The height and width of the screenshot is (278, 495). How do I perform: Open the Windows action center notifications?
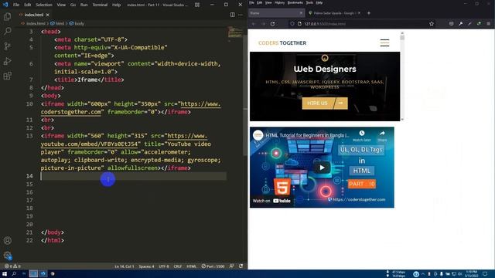(x=485, y=274)
